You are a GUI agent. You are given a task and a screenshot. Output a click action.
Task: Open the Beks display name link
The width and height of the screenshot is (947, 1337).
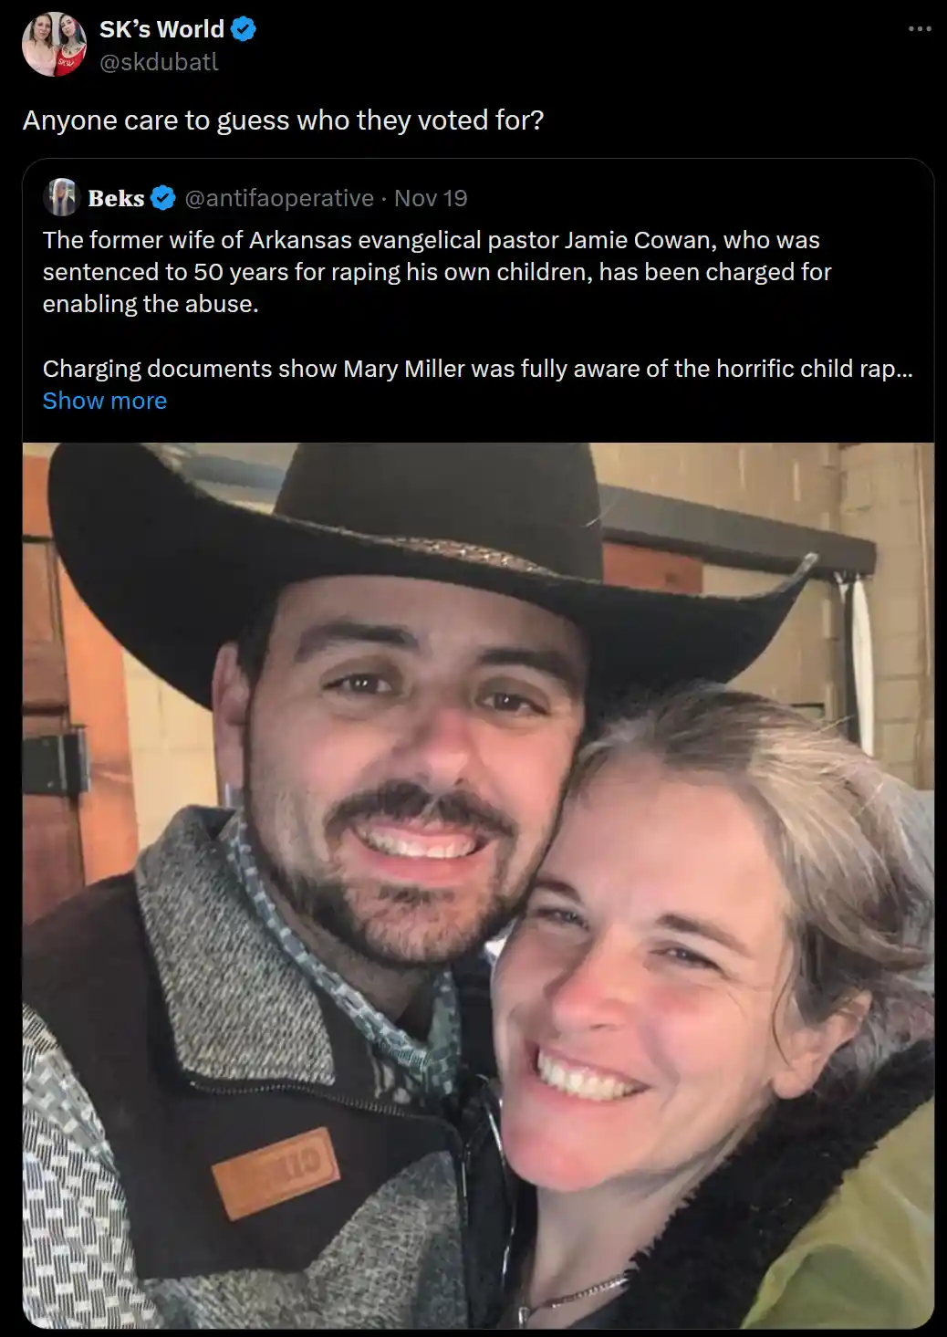pos(116,198)
